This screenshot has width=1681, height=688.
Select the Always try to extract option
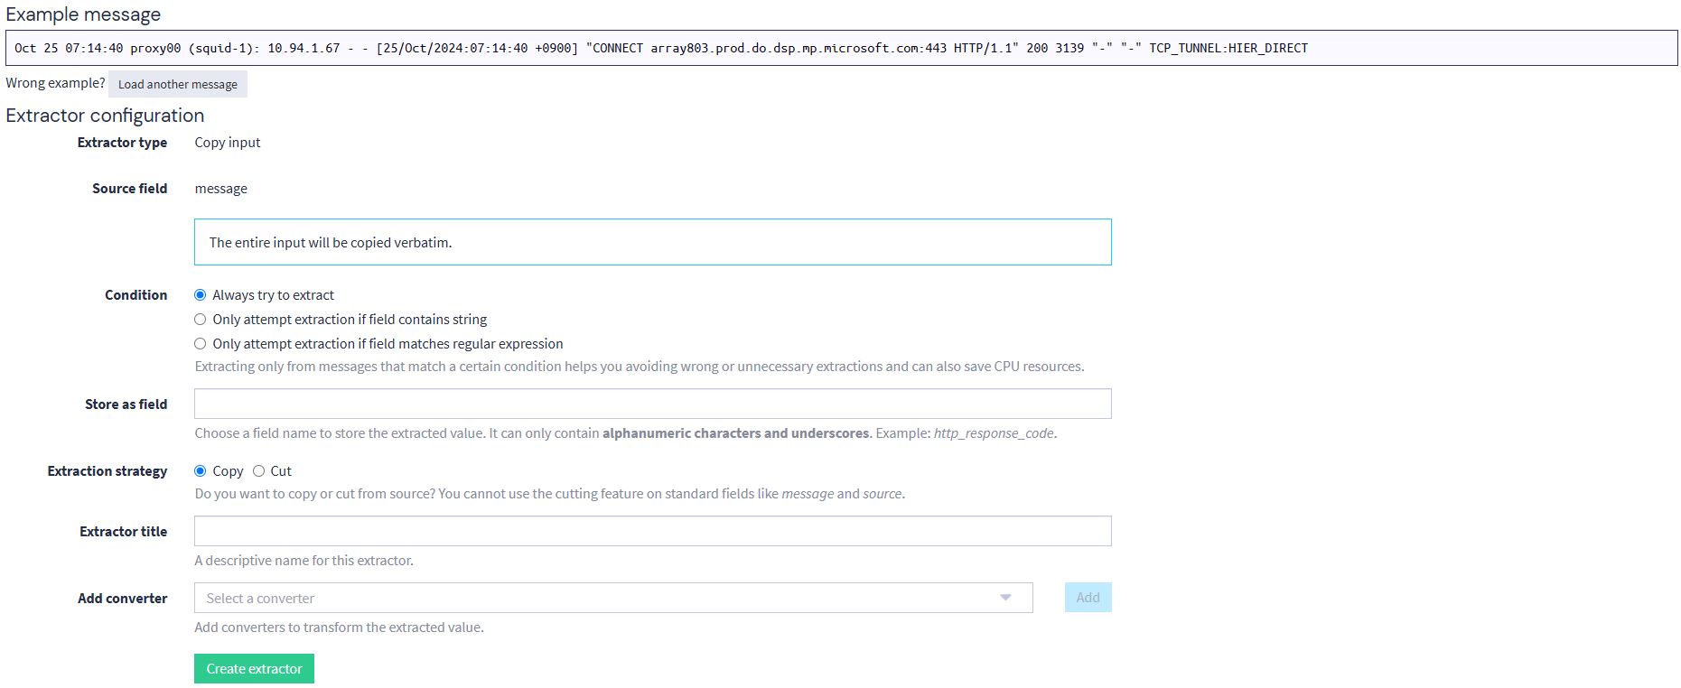click(201, 295)
